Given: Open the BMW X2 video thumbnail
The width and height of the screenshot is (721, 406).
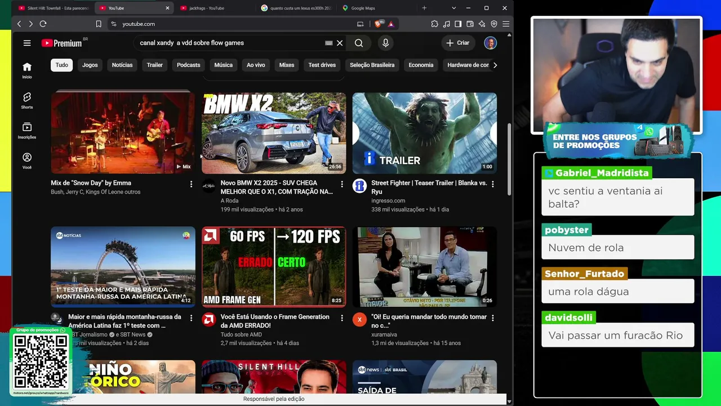Looking at the screenshot, I should tap(274, 133).
